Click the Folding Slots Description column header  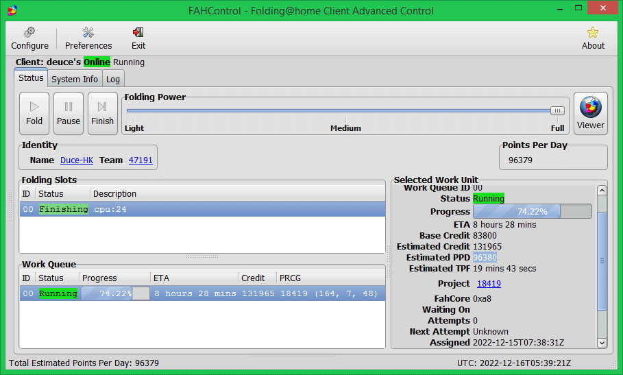(238, 194)
